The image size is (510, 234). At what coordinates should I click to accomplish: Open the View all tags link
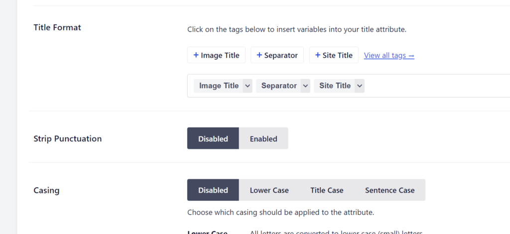click(389, 55)
